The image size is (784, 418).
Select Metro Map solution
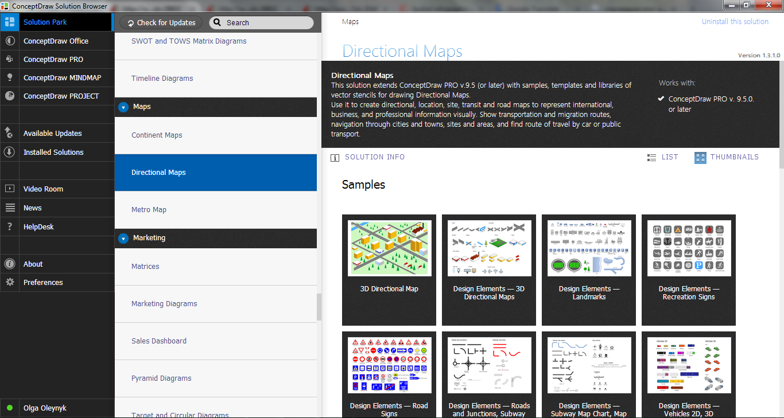(x=216, y=210)
